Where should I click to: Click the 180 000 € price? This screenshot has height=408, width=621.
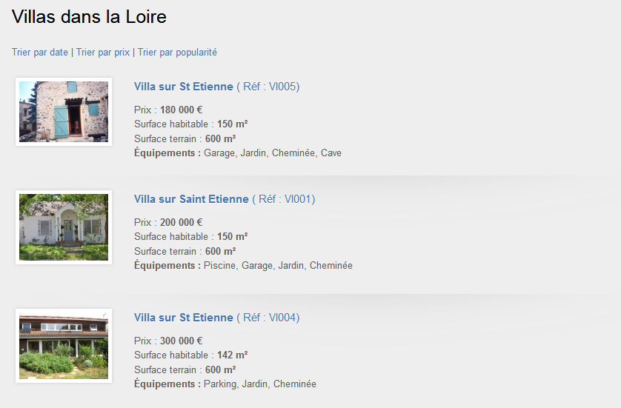(181, 110)
